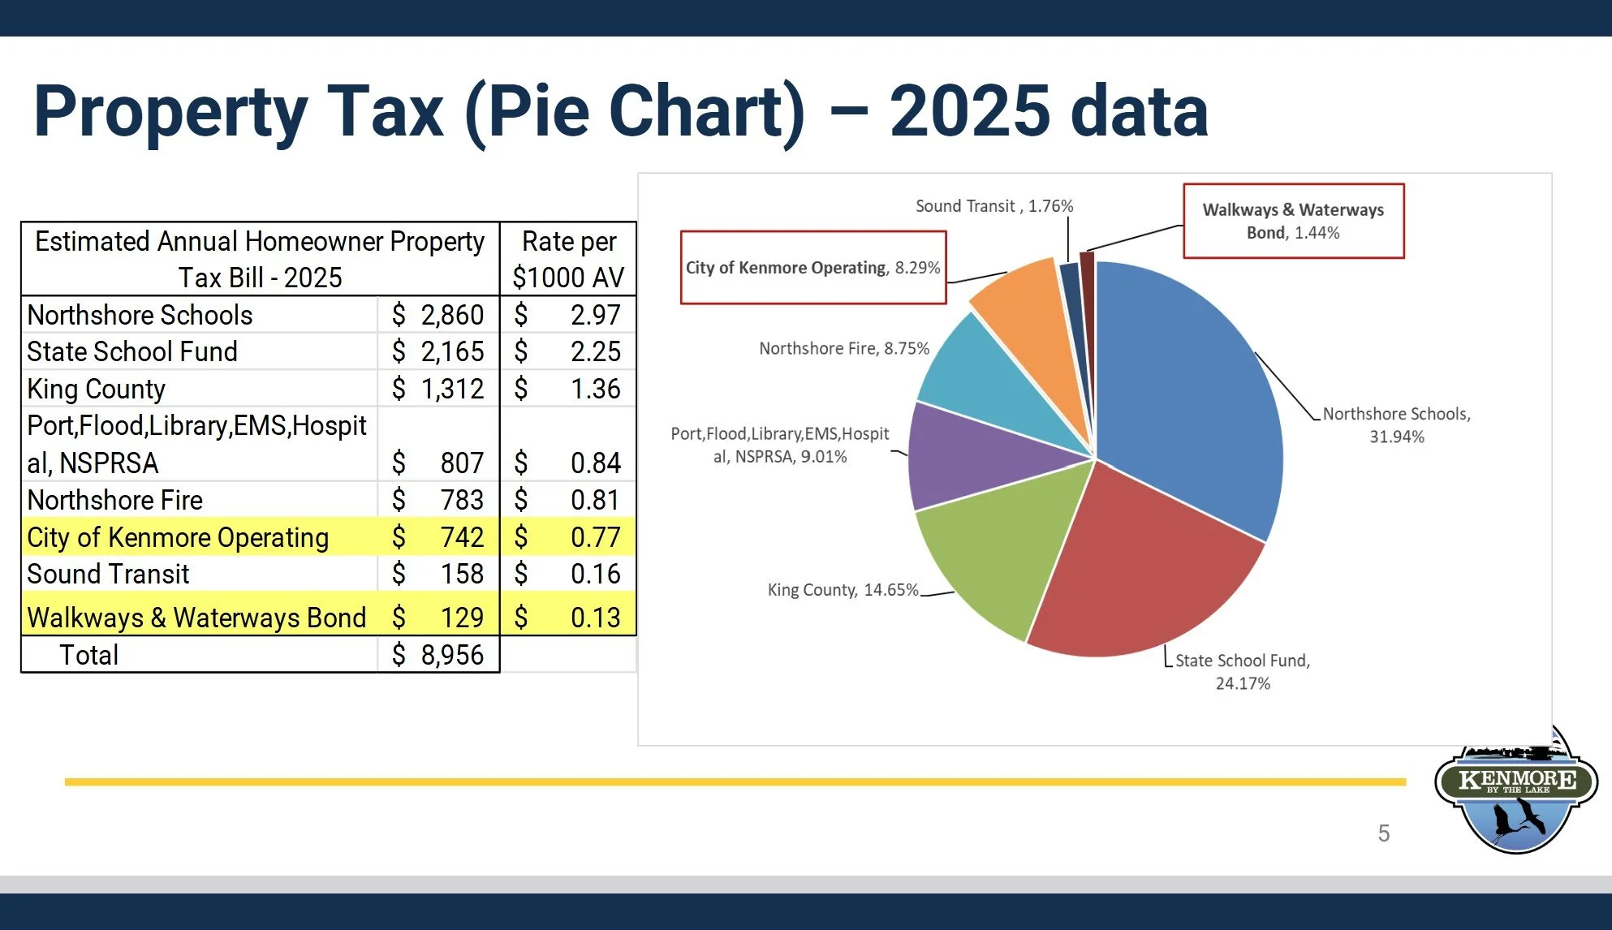Click the slide page number 5

(x=1384, y=833)
